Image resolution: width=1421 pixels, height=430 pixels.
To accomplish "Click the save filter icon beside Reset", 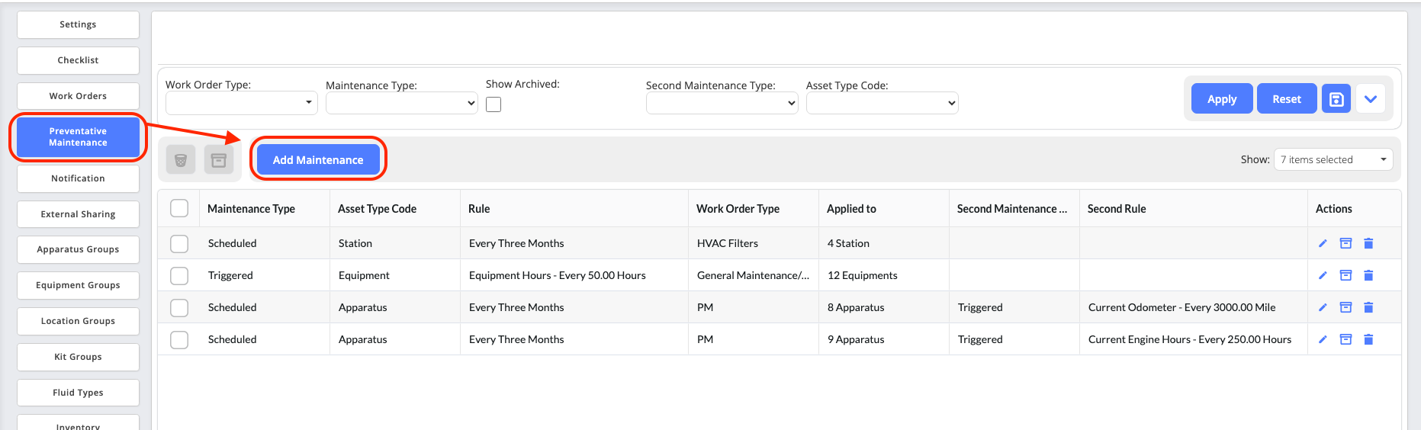I will point(1336,99).
